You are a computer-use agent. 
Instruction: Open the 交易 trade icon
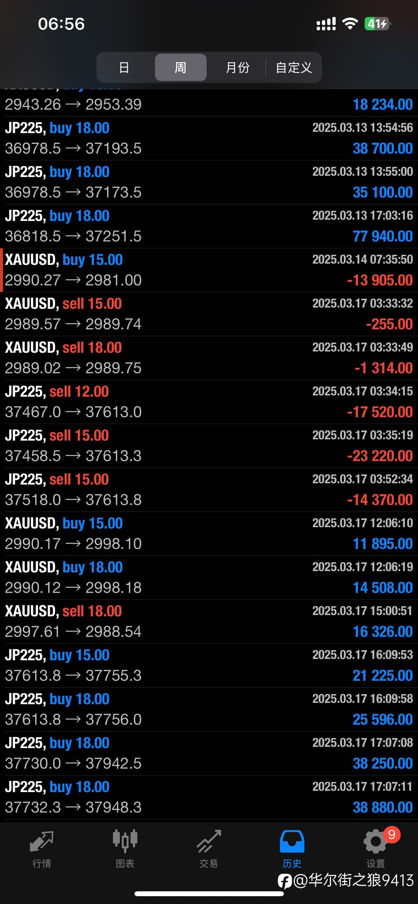[209, 841]
